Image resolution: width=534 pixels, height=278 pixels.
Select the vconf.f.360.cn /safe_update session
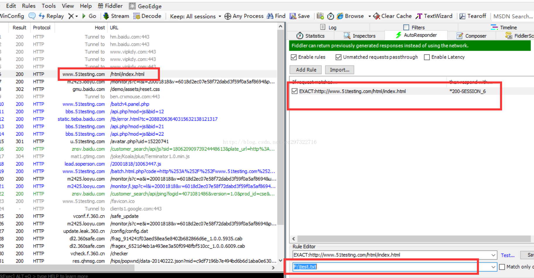[x=138, y=216]
